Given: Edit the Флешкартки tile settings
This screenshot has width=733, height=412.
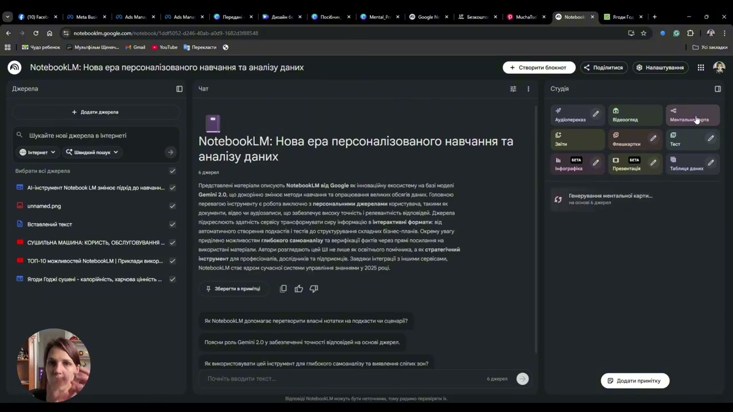Looking at the screenshot, I should tap(653, 138).
